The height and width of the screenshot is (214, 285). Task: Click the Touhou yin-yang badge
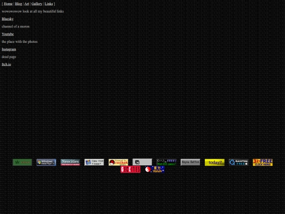tap(155, 170)
